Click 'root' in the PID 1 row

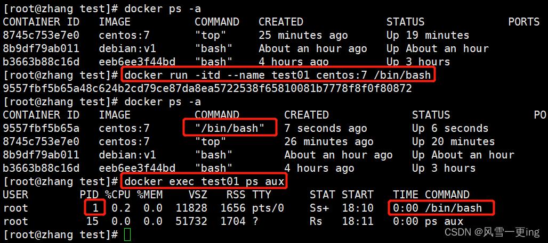(15, 208)
